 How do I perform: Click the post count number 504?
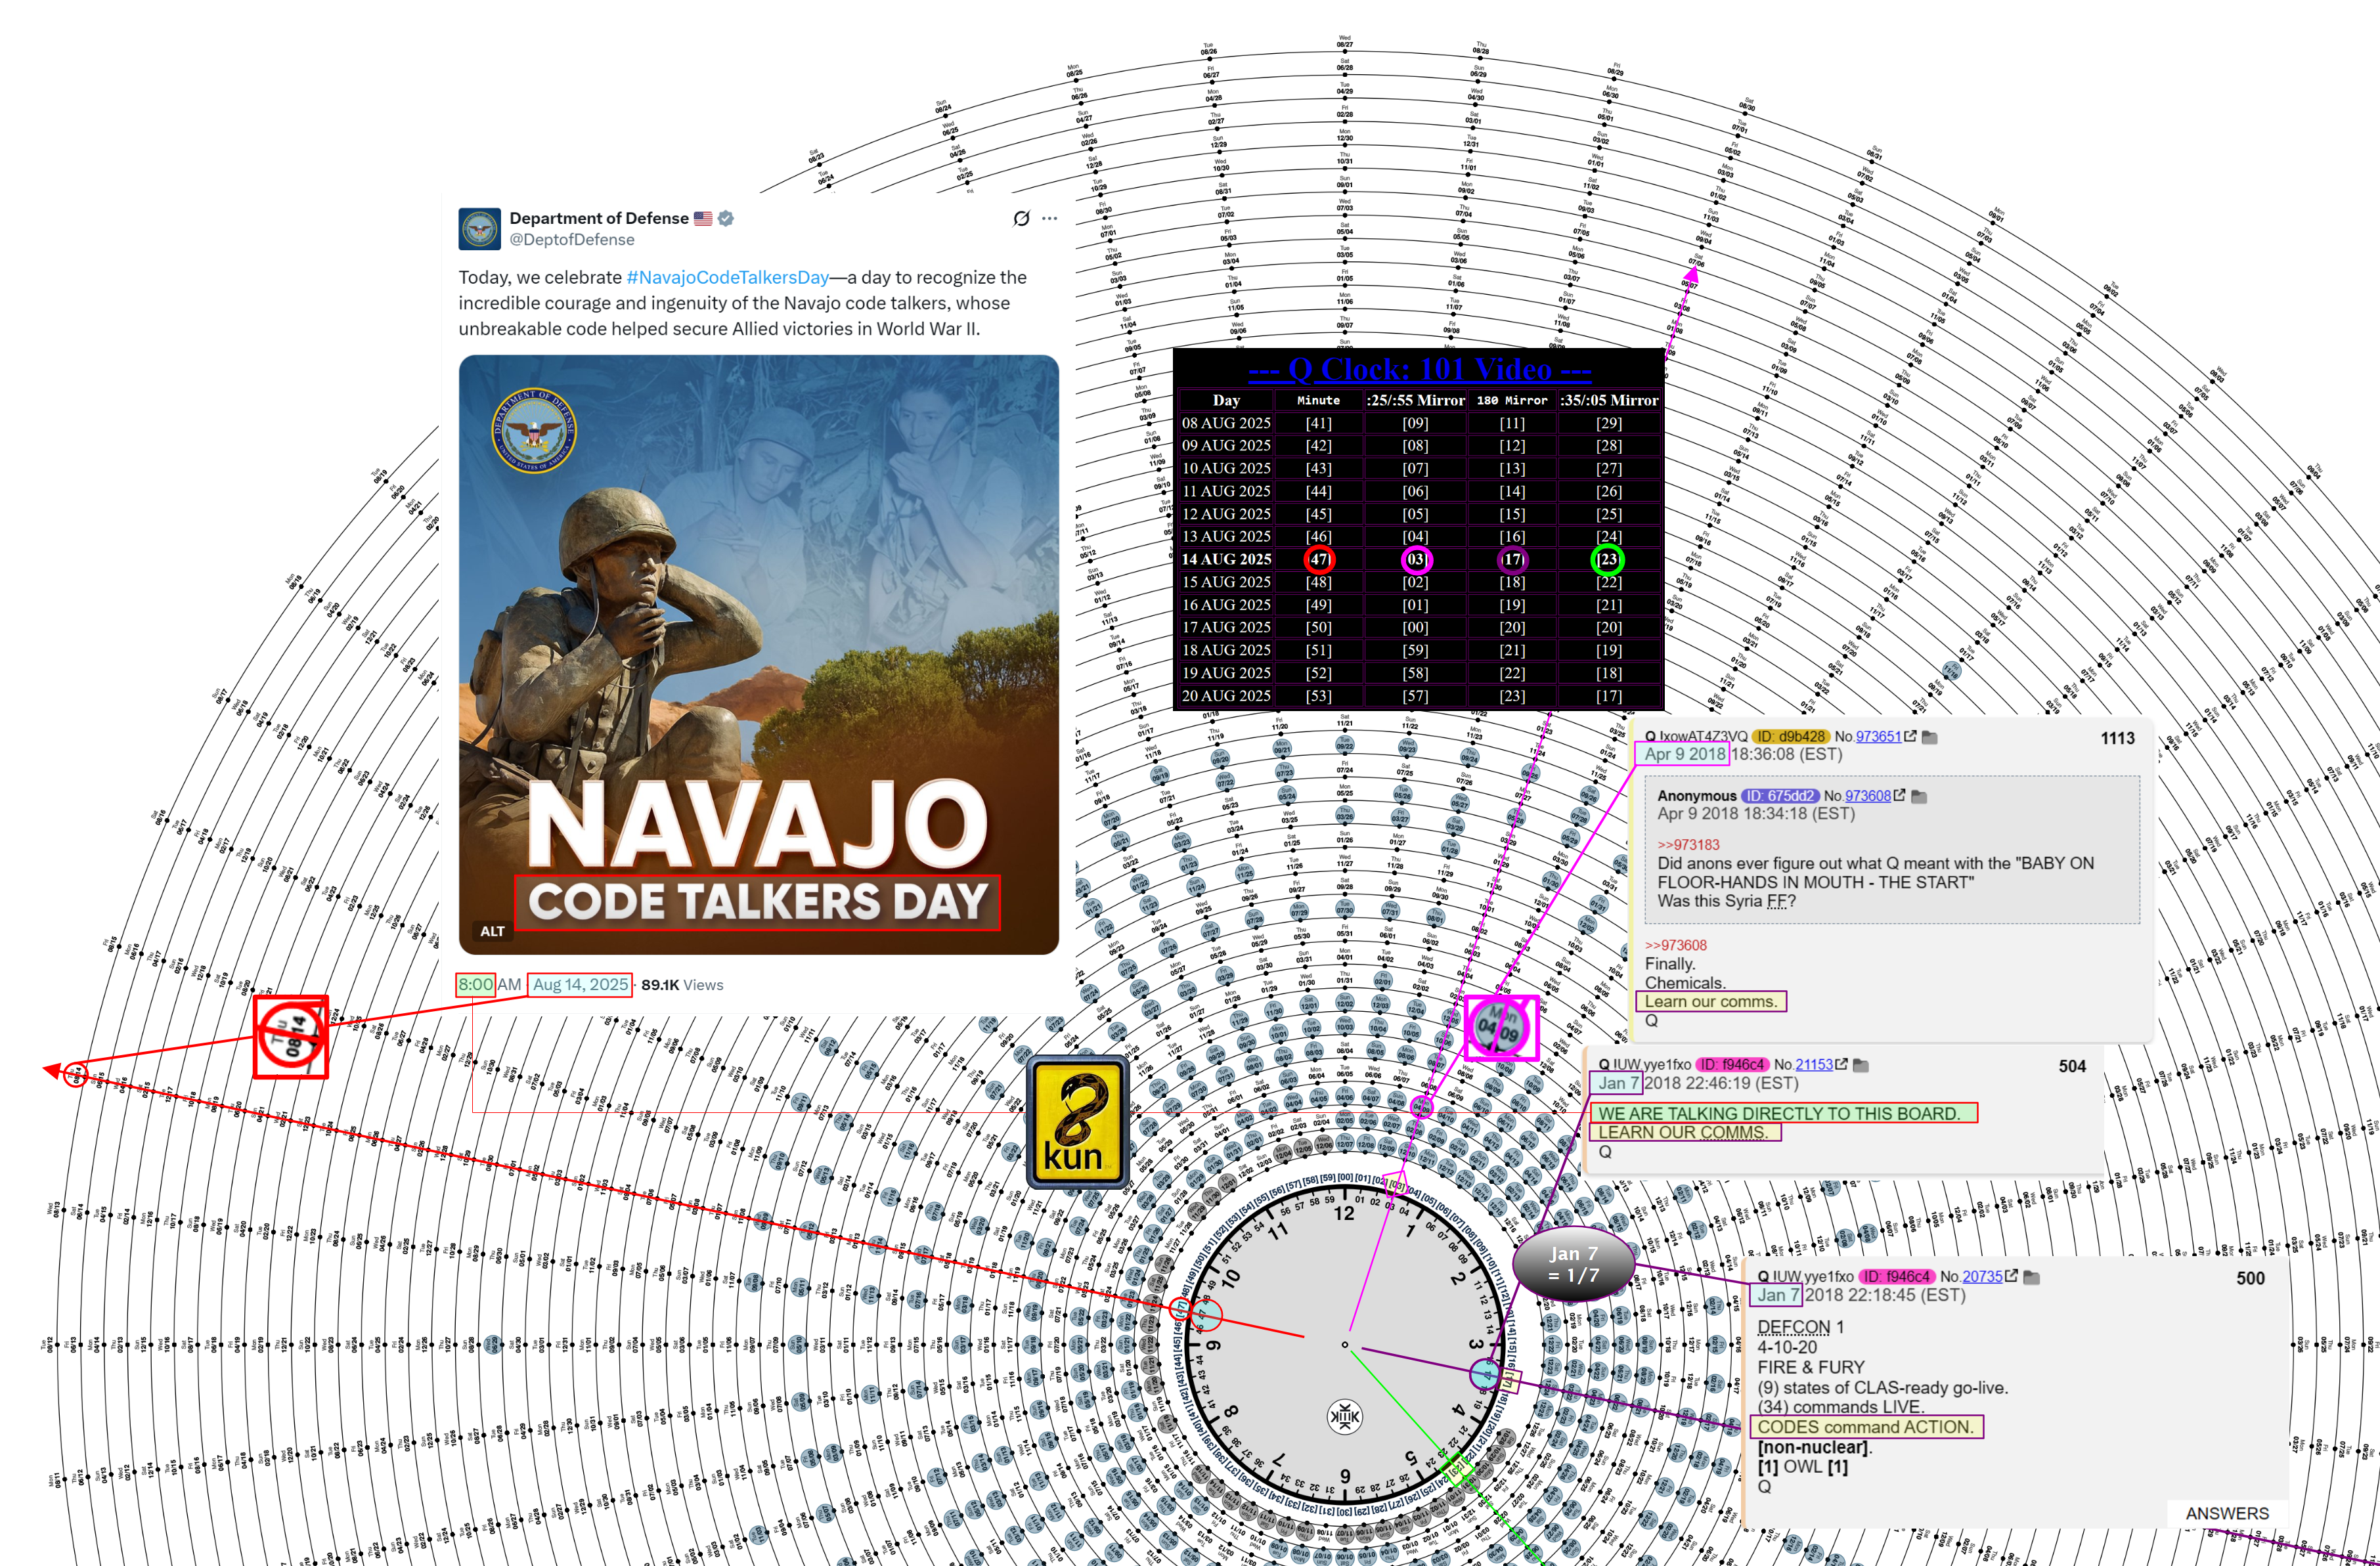tap(2072, 1066)
